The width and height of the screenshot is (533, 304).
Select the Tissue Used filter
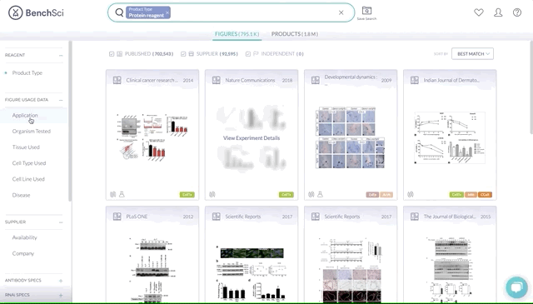coord(26,147)
